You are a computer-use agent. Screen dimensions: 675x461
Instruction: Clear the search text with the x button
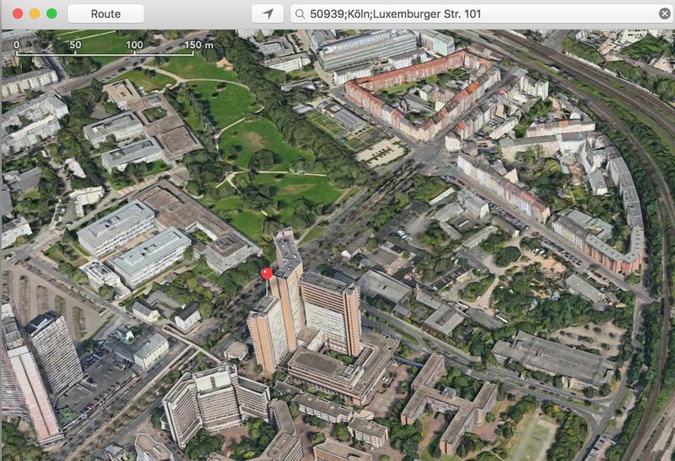click(x=665, y=14)
